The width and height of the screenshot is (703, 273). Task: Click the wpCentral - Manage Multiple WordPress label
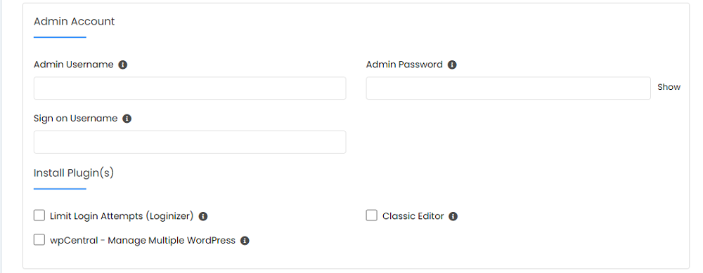pyautogui.click(x=143, y=240)
